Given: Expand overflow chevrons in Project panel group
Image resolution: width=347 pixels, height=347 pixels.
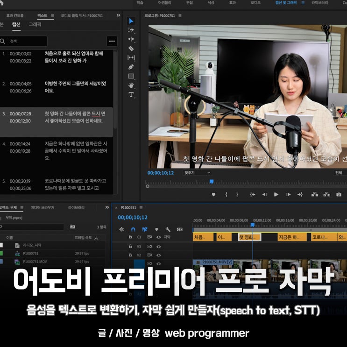Looking at the screenshot, I should point(107,207).
